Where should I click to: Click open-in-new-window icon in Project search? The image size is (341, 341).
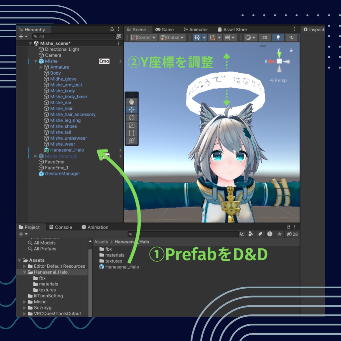click(242, 234)
